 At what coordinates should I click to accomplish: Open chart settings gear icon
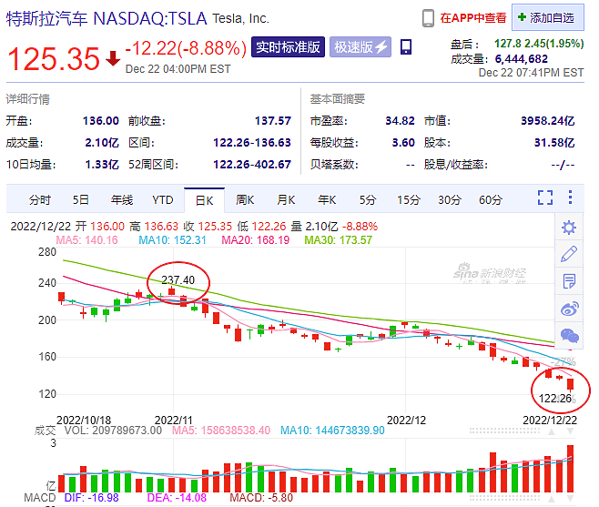coord(569,228)
